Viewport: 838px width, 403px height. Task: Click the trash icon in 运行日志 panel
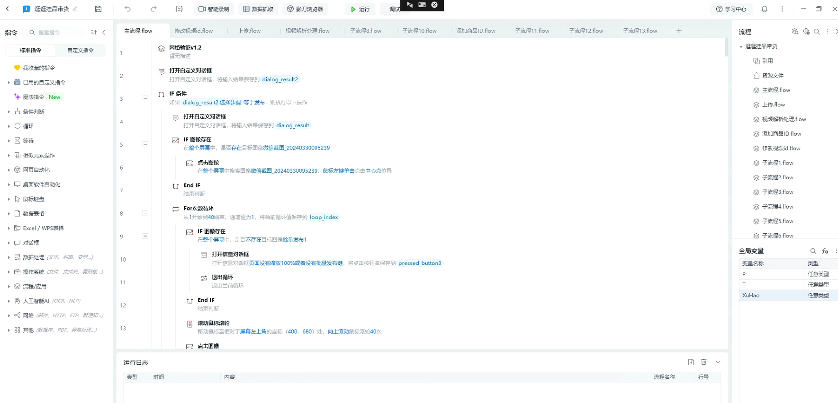click(703, 362)
